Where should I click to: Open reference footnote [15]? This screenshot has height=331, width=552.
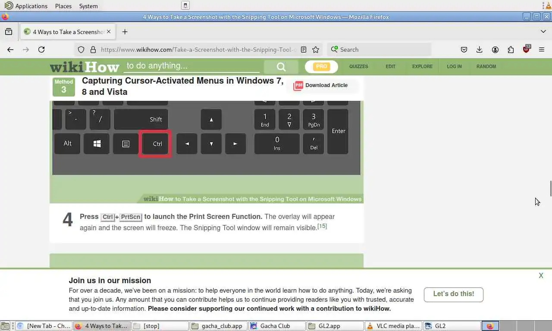click(x=322, y=226)
